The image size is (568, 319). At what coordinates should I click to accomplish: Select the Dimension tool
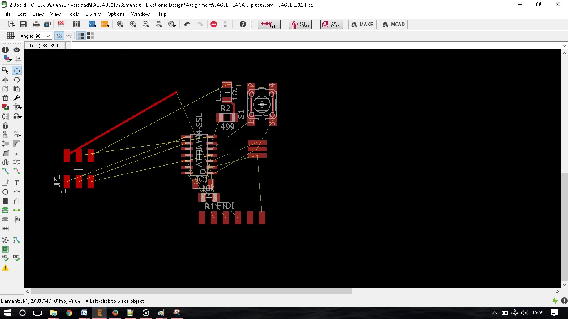(x=5, y=228)
